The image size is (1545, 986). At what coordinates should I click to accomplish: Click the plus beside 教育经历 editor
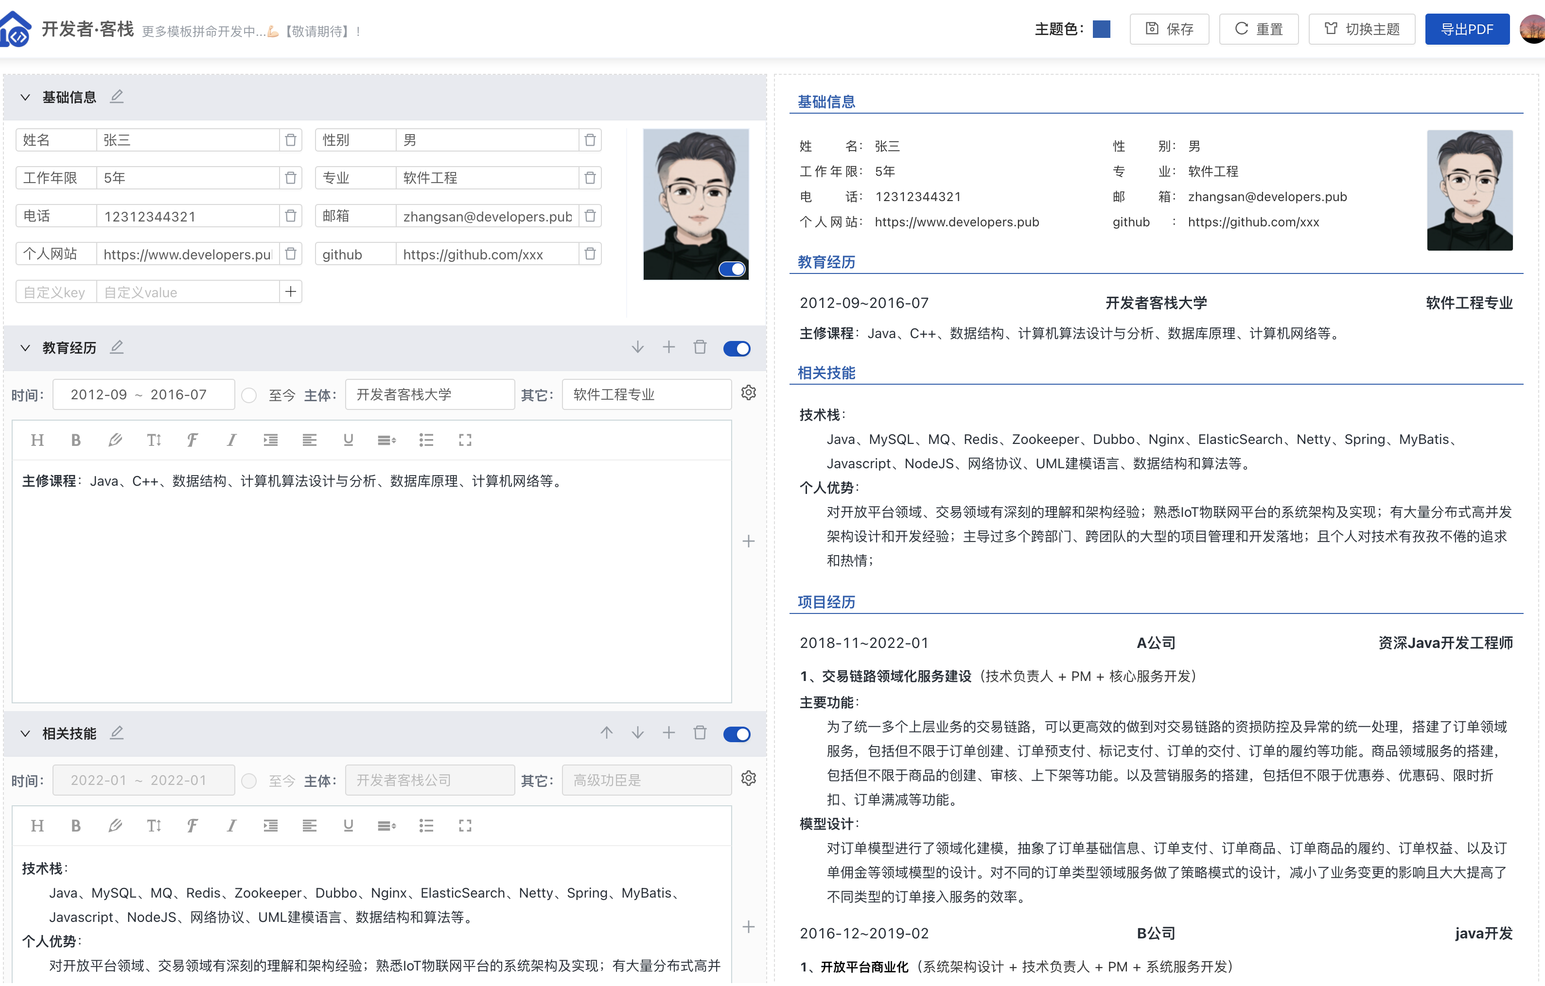pyautogui.click(x=749, y=541)
